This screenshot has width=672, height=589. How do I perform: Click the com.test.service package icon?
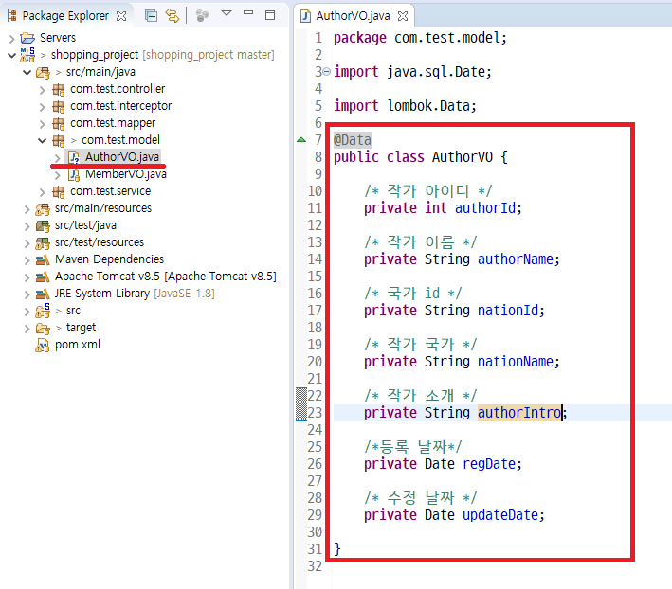(x=58, y=191)
